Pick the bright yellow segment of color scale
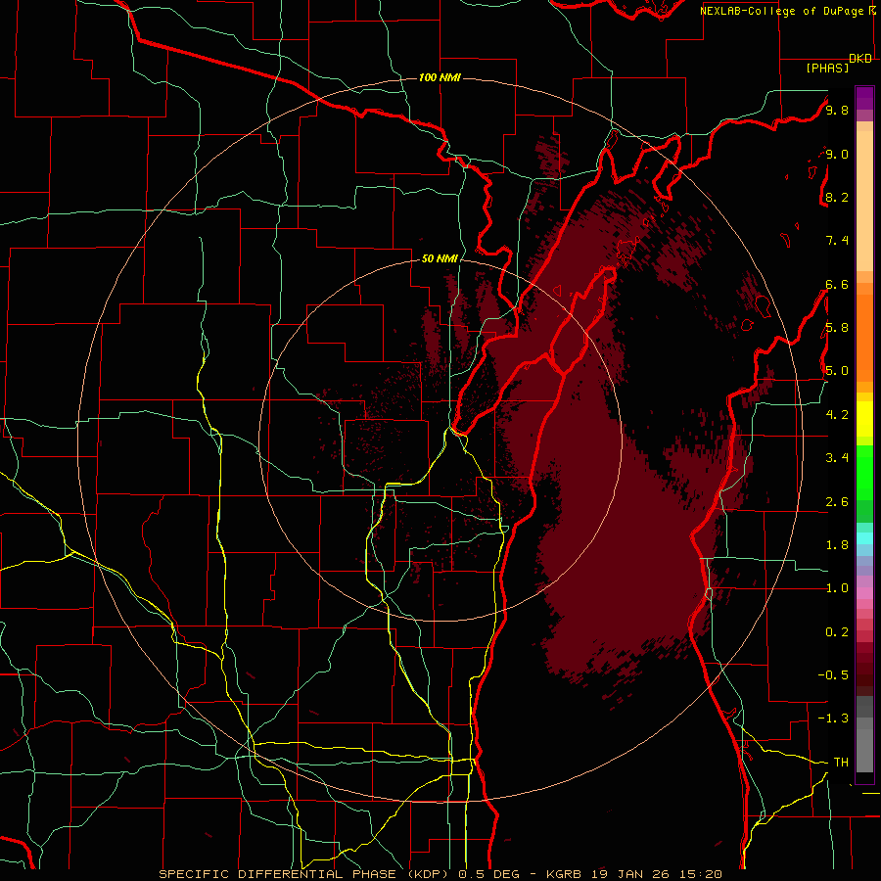This screenshot has height=881, width=881. tap(864, 419)
